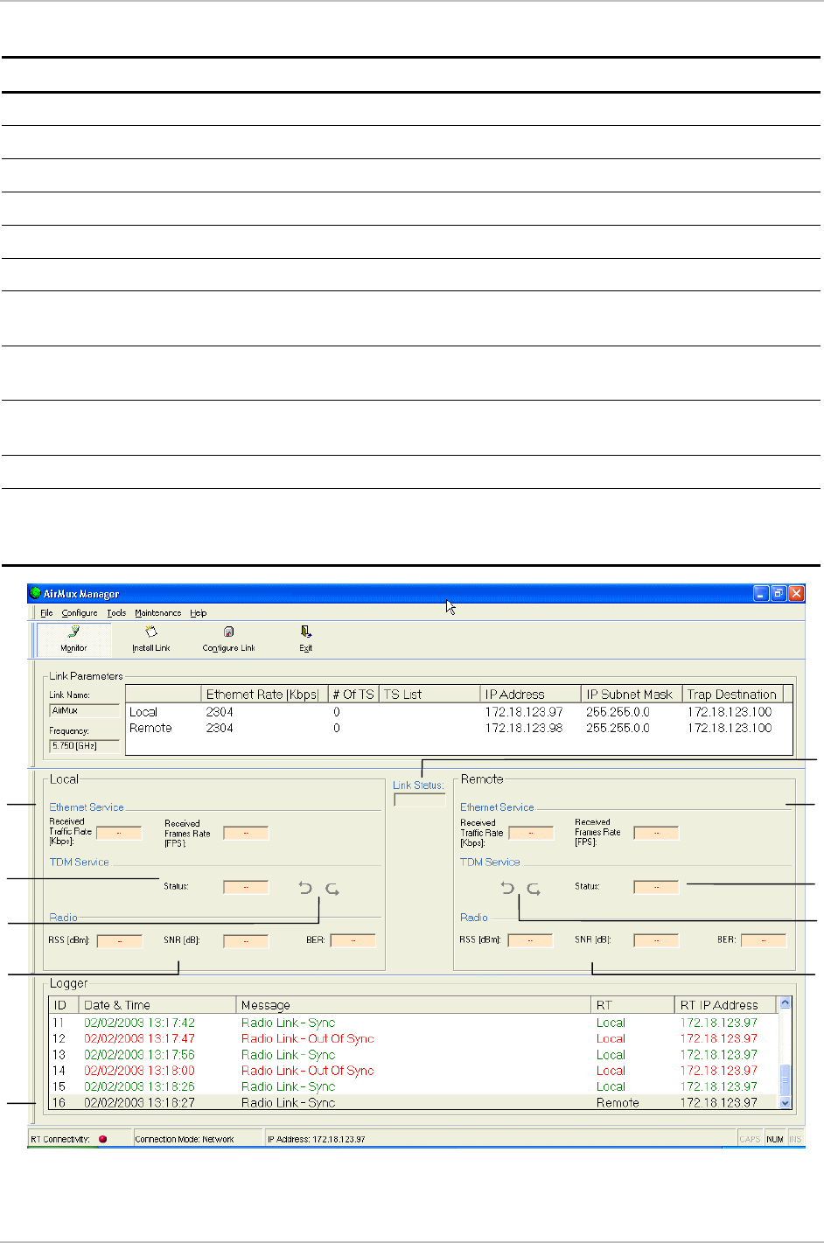The width and height of the screenshot is (824, 1243).
Task: Select logger entry 14 Out Of Sync
Action: pos(414,1071)
